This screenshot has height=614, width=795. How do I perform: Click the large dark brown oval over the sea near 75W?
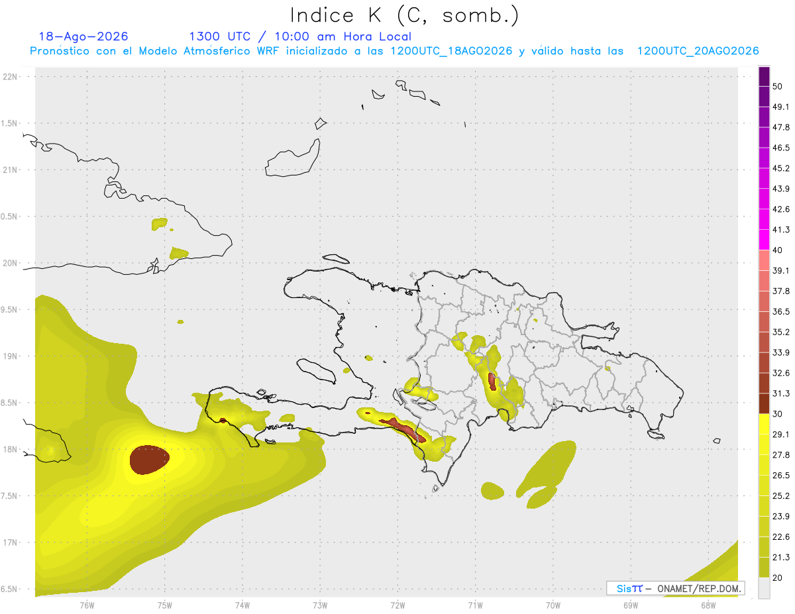click(149, 460)
